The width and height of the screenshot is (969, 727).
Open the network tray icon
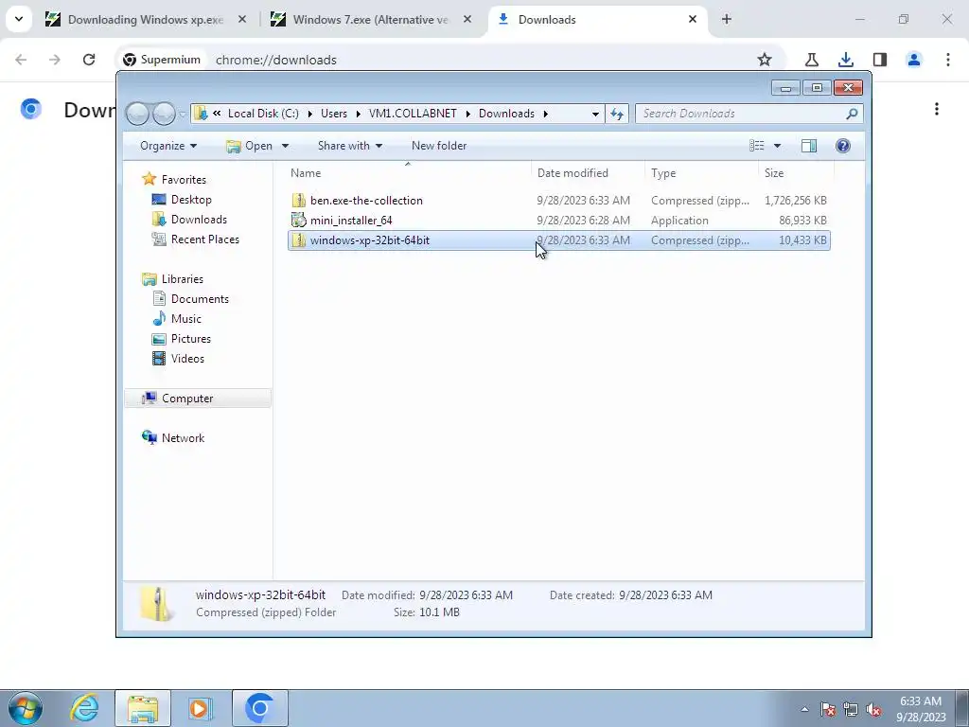point(851,709)
